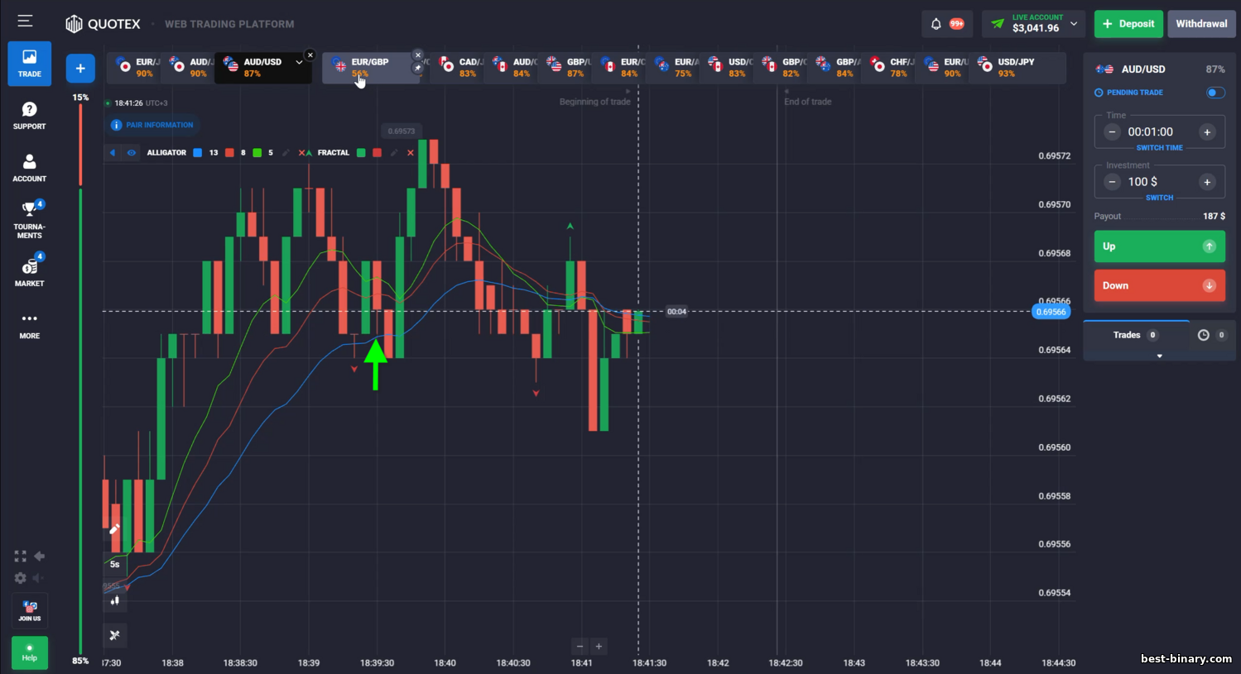Click the green Up trade button
Screen dimensions: 1241x674
coord(1159,246)
